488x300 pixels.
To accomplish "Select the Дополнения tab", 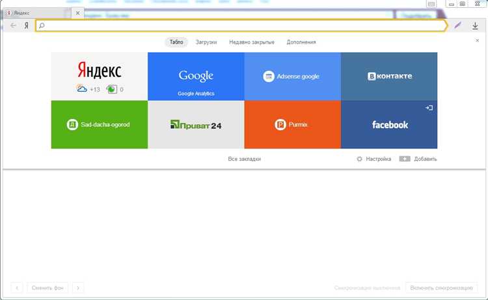I will pyautogui.click(x=301, y=42).
